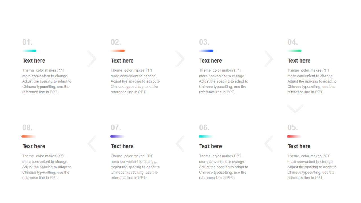Select the red gradient bar under 05
The height and width of the screenshot is (203, 361).
(x=294, y=136)
